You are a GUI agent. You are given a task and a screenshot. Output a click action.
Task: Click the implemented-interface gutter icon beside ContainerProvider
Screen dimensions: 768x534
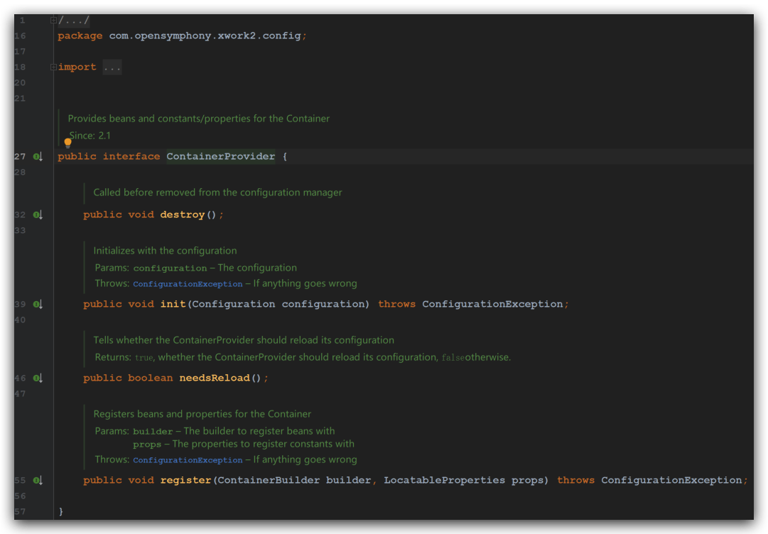[38, 157]
